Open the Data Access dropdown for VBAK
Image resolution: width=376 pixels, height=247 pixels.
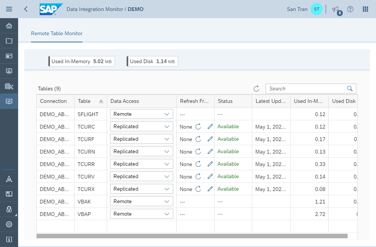click(x=141, y=201)
